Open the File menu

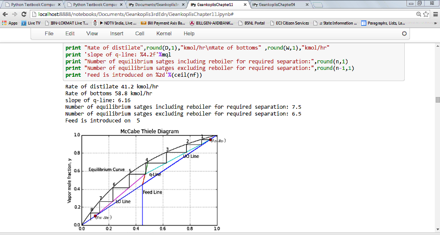coord(49,33)
